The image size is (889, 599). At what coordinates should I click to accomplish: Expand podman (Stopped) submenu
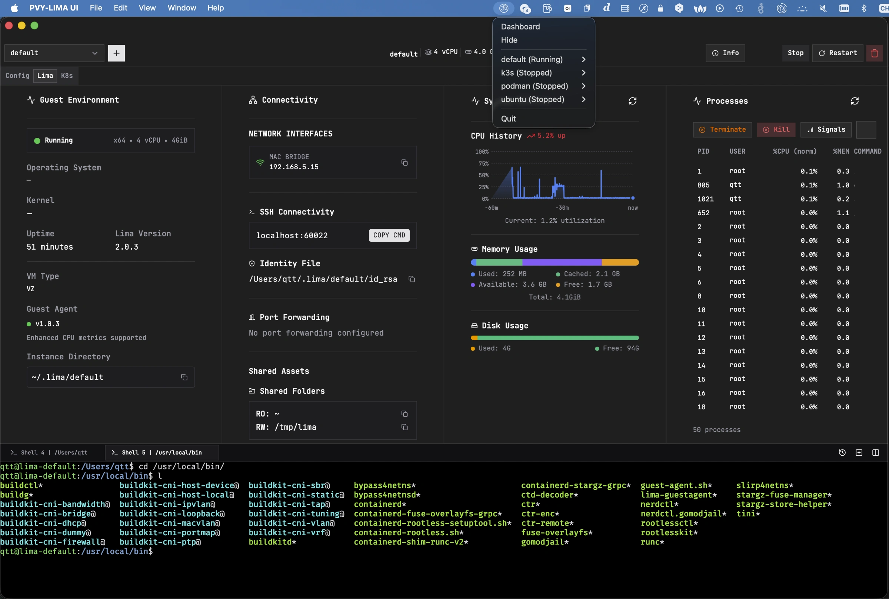point(543,86)
